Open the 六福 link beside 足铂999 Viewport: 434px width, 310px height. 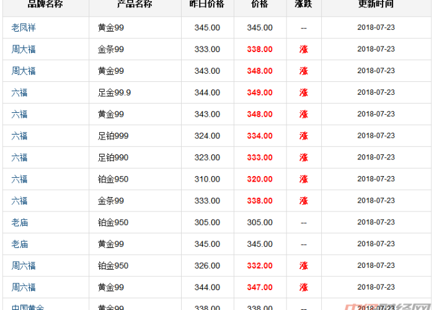tap(19, 136)
